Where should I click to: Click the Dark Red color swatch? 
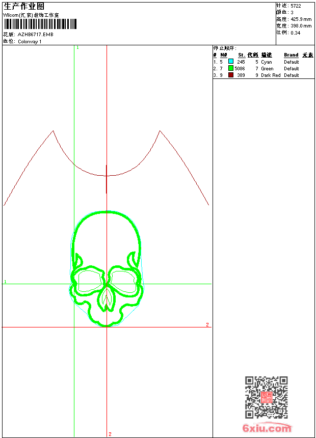pyautogui.click(x=231, y=75)
